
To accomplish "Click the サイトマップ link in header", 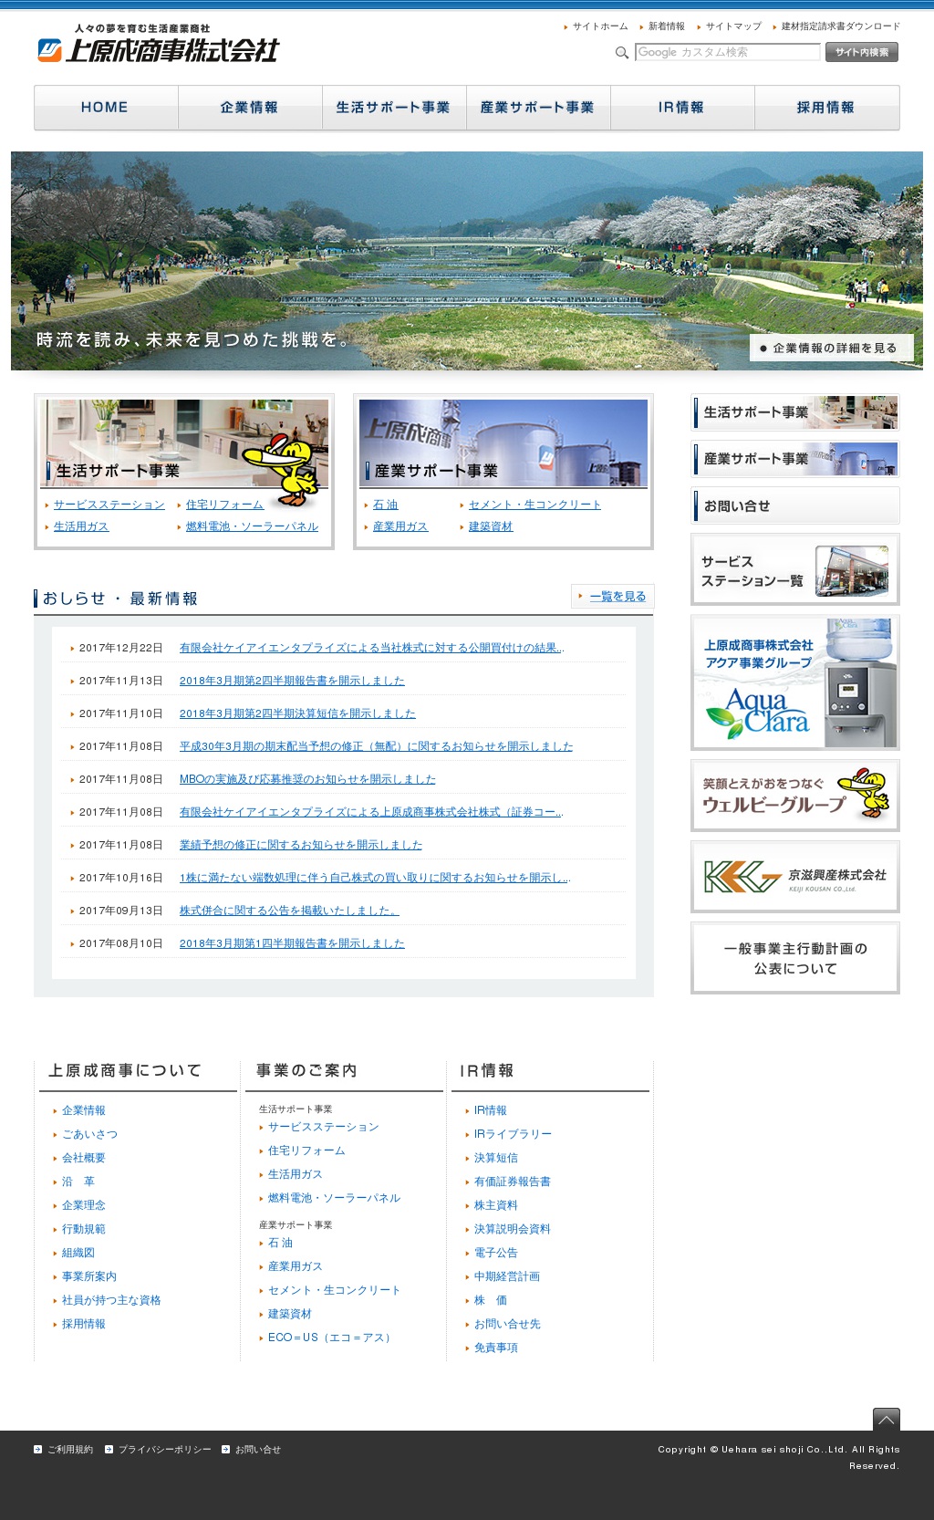I will click(732, 26).
